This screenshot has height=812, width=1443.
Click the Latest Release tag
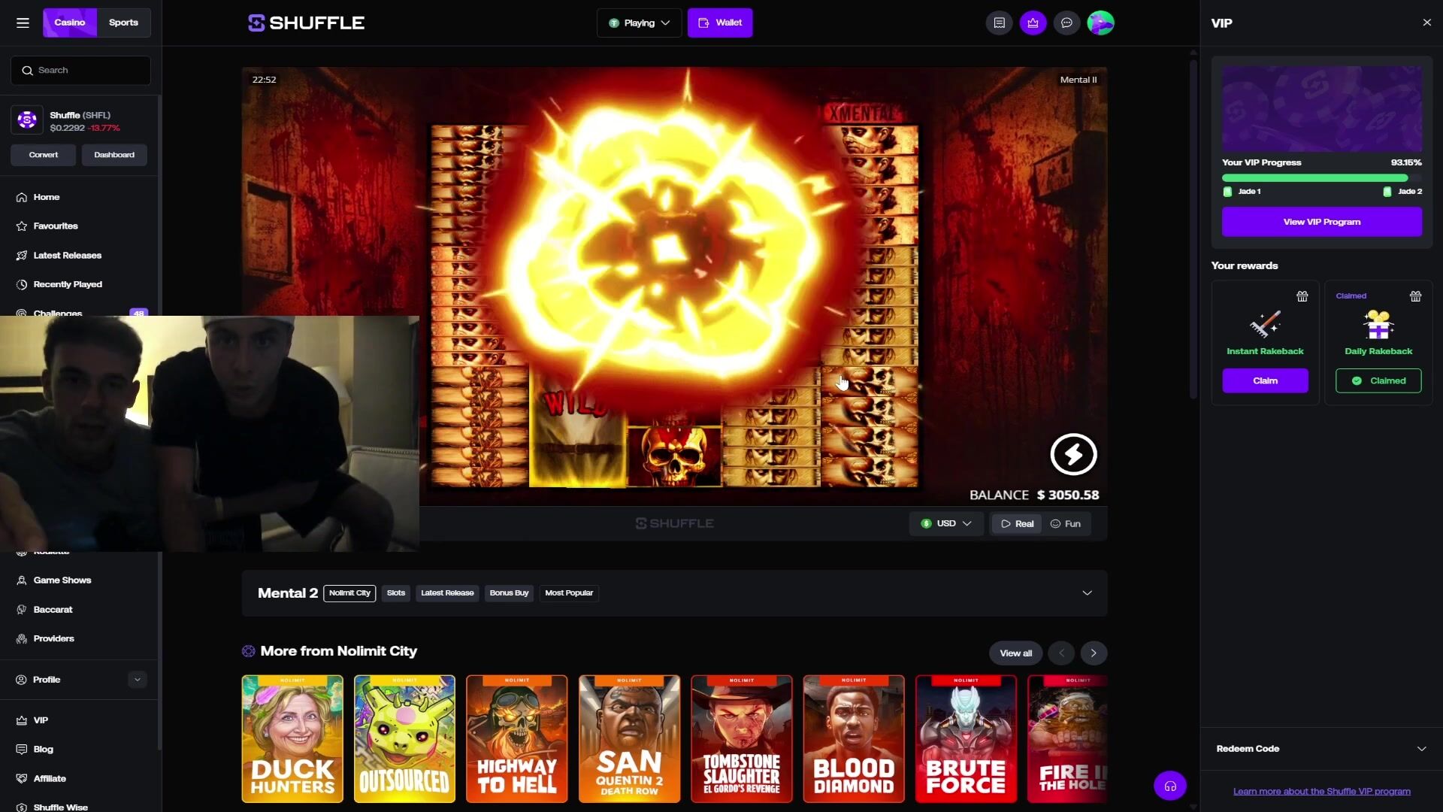pos(447,593)
